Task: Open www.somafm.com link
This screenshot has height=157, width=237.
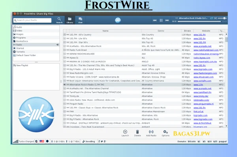Action: pyautogui.click(x=202, y=81)
